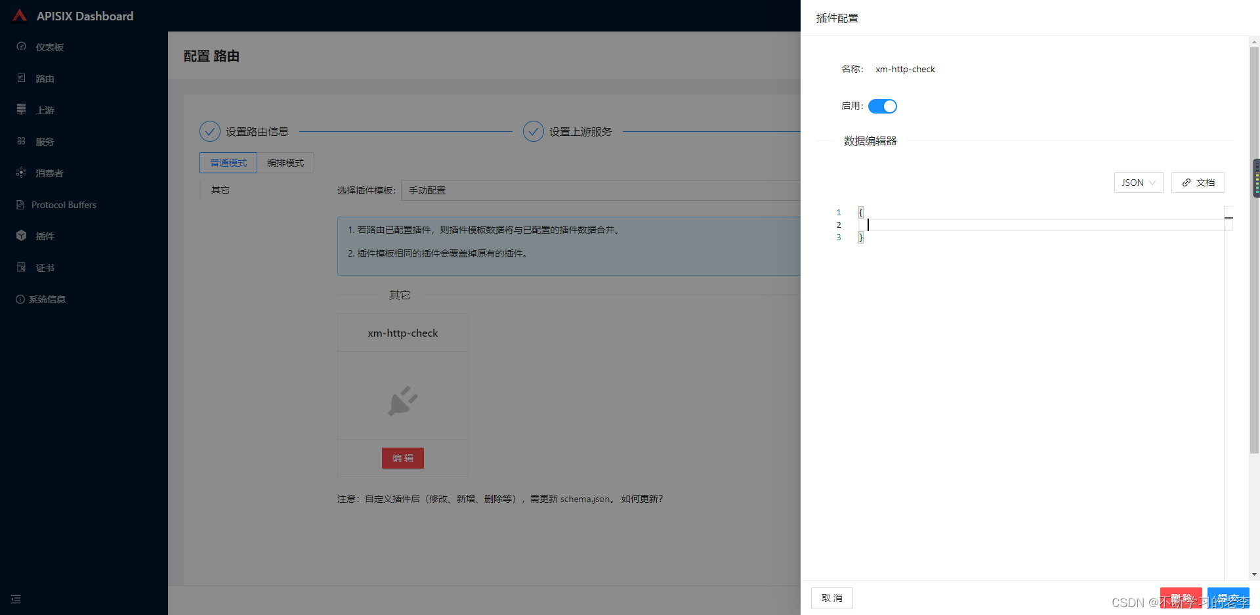This screenshot has width=1260, height=615.
Task: Click the 取消 cancel button
Action: tap(832, 598)
